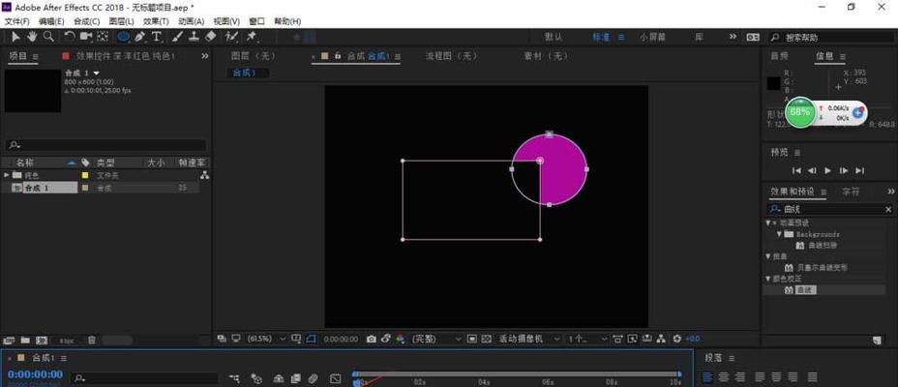Open the 效果(T) menu
Image resolution: width=898 pixels, height=387 pixels.
point(156,21)
